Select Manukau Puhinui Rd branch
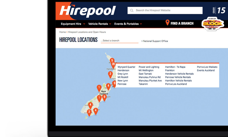 point(150,77)
